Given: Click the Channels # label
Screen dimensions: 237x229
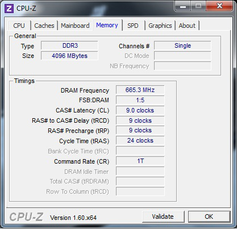Looking at the screenshot, I should point(134,46).
